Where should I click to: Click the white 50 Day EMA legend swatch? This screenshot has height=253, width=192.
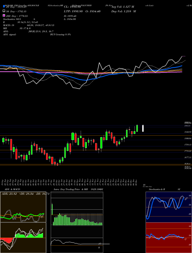4,11
